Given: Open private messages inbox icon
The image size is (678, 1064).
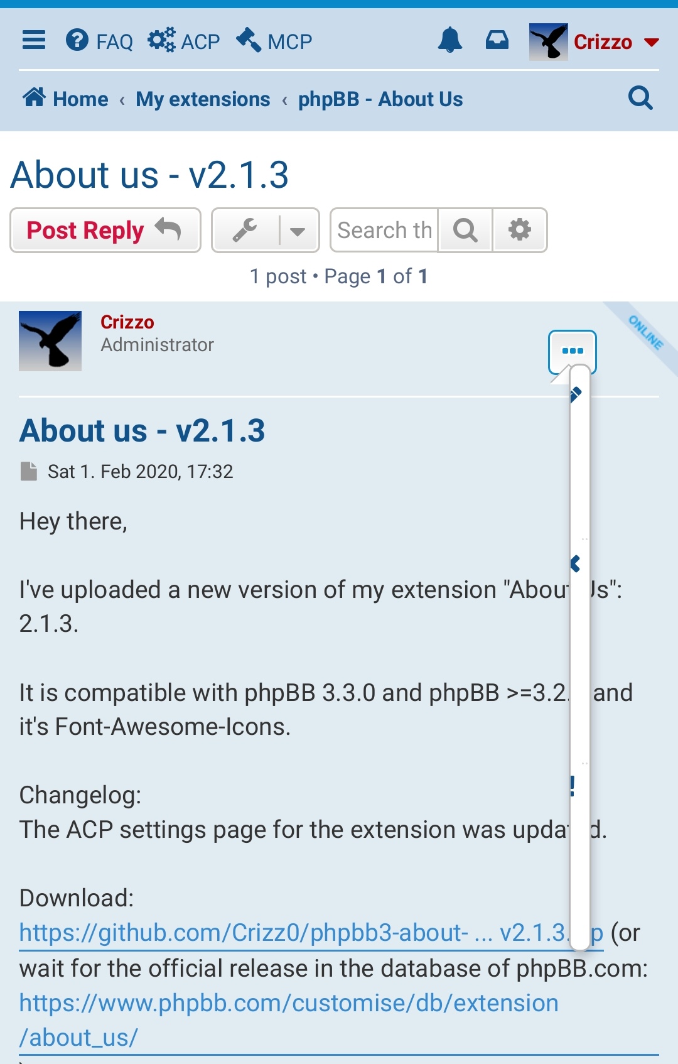Looking at the screenshot, I should [x=497, y=41].
